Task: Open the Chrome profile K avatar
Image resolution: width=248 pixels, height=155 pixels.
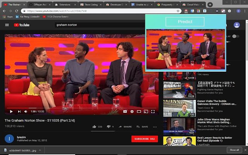Action: click(x=239, y=11)
